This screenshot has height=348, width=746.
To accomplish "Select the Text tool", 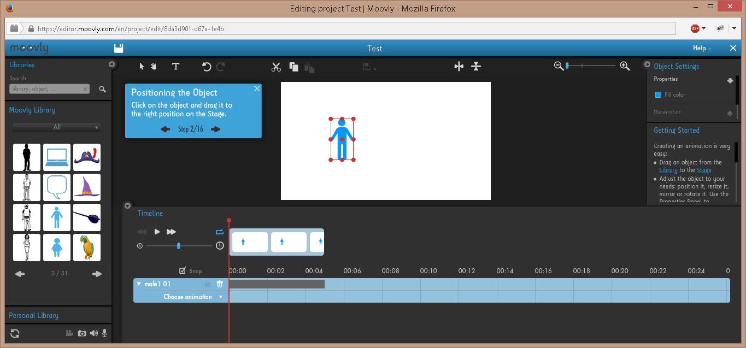I will coord(175,67).
